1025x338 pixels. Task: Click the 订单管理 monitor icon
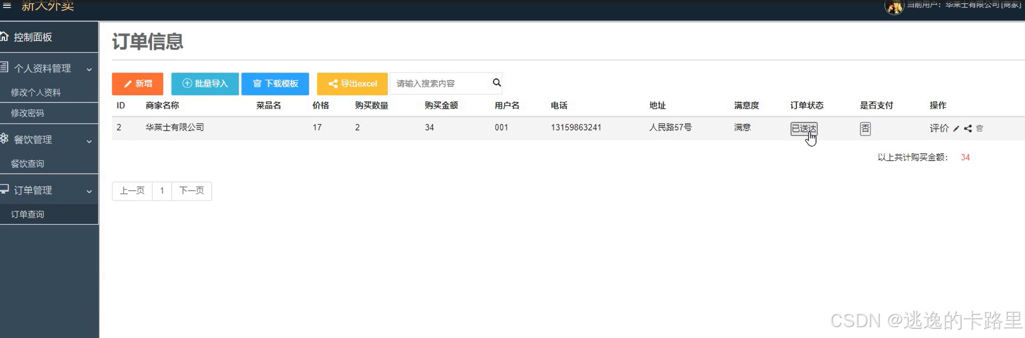4,189
